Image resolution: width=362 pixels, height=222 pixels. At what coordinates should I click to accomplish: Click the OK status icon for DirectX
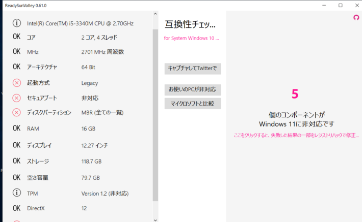click(17, 208)
